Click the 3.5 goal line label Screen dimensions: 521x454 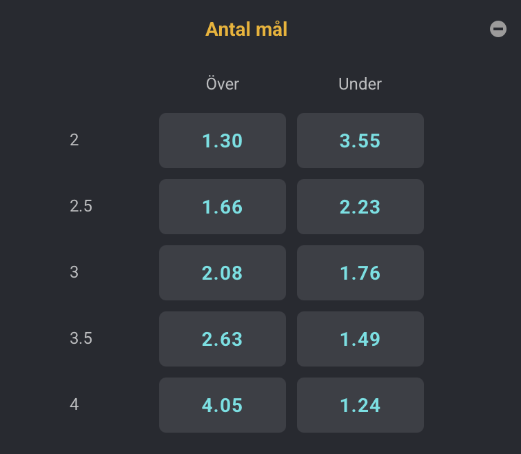[81, 338]
